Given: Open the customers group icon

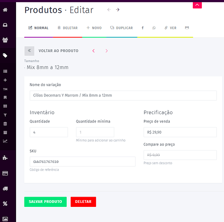Looking at the screenshot, I should click(5, 40).
